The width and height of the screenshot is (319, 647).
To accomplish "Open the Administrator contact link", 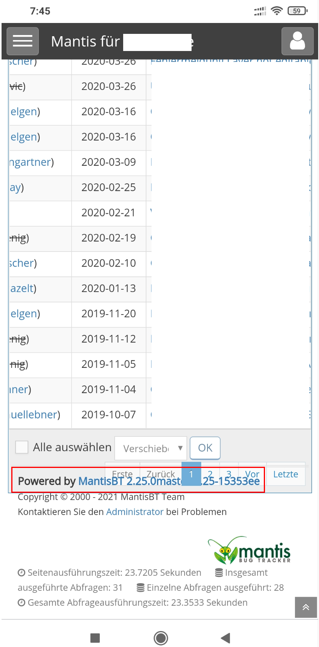I will [134, 512].
